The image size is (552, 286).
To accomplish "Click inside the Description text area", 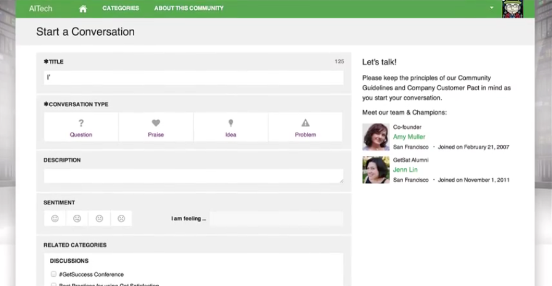I will tap(194, 176).
